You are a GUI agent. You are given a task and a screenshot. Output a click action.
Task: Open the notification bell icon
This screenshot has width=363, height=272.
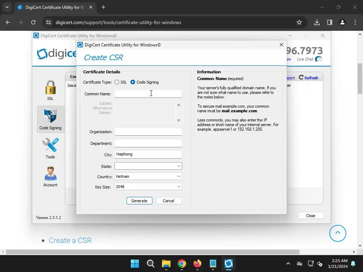pyautogui.click(x=353, y=263)
